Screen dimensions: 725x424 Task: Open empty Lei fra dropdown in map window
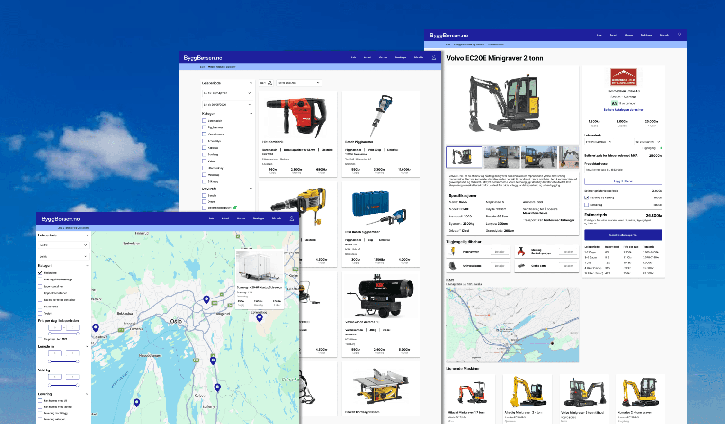click(x=63, y=245)
